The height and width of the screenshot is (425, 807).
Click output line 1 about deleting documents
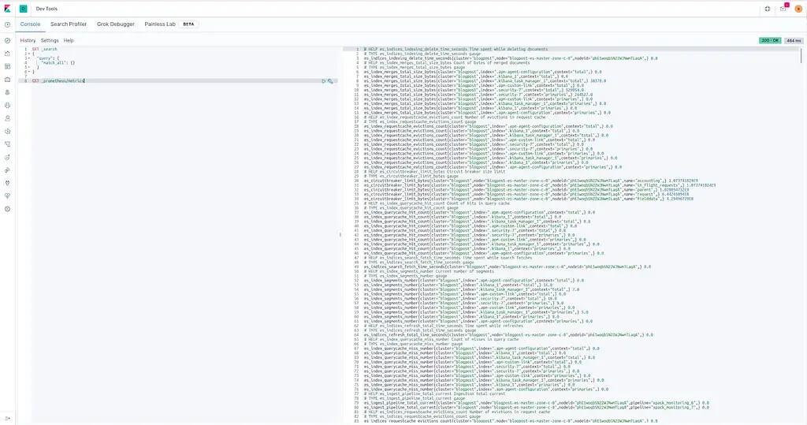[x=456, y=49]
